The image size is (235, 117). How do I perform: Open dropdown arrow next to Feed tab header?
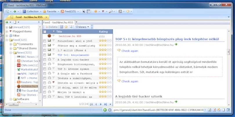click(76, 22)
